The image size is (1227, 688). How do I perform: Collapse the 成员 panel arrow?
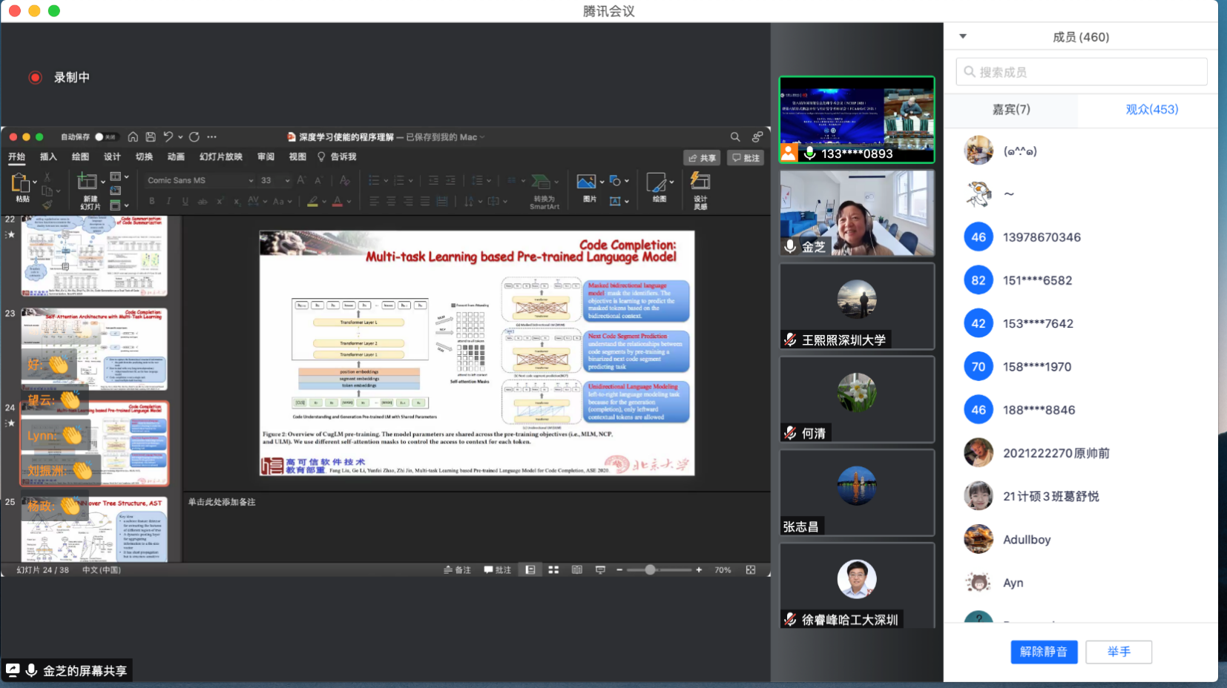pos(963,36)
